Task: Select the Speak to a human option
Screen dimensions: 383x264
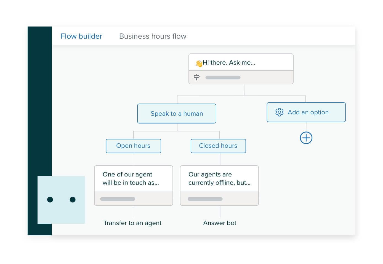Action: tap(177, 113)
